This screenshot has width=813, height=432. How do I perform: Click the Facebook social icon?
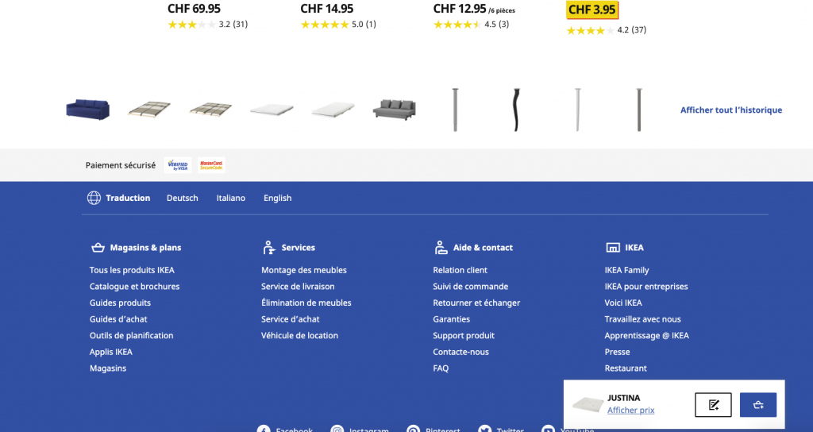[x=264, y=430]
